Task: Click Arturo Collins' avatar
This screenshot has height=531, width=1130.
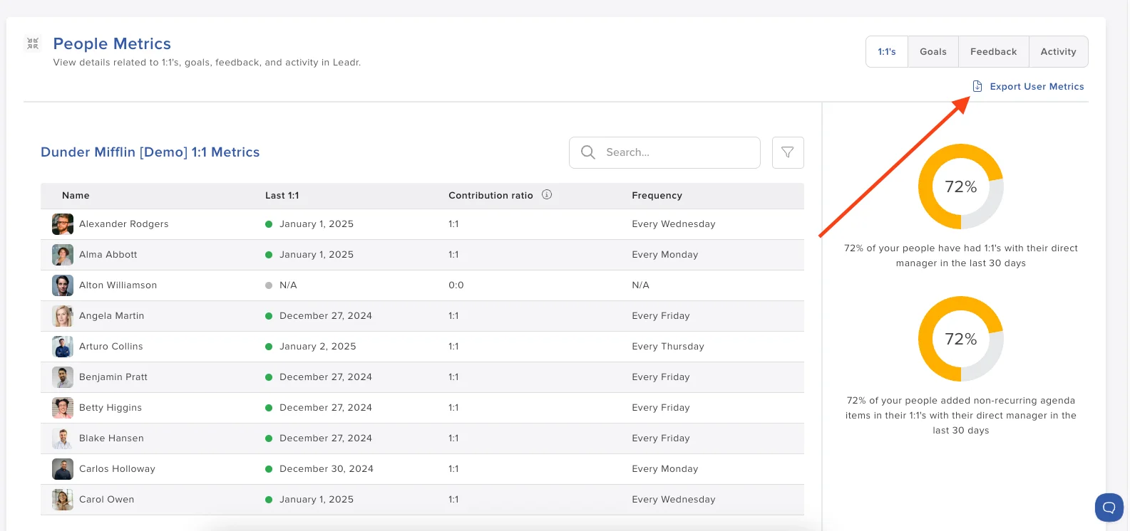Action: pyautogui.click(x=63, y=347)
